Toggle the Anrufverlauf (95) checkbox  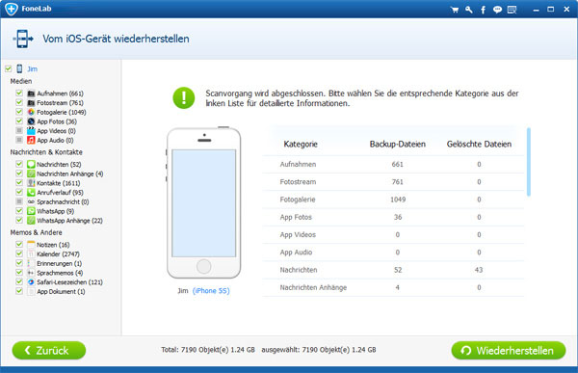pos(19,192)
